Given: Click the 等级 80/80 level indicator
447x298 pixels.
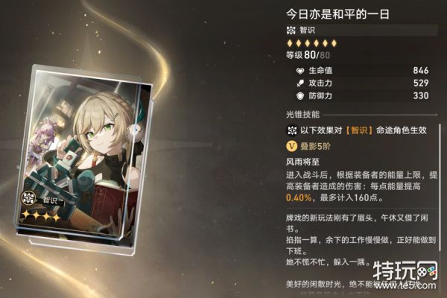Looking at the screenshot, I should coord(308,54).
